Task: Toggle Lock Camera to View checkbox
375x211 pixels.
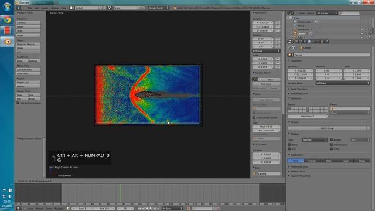Action: tap(254, 118)
